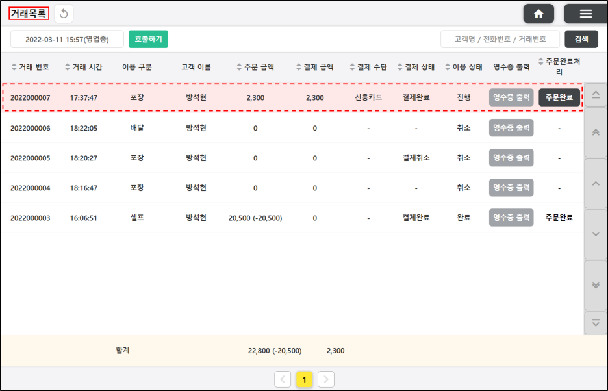Select transaction number 2022000005
Screen dimensions: 608x391
[31, 158]
